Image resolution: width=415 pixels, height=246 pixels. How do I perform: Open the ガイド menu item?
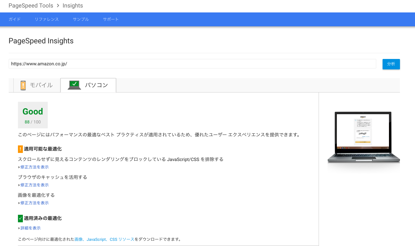click(14, 19)
